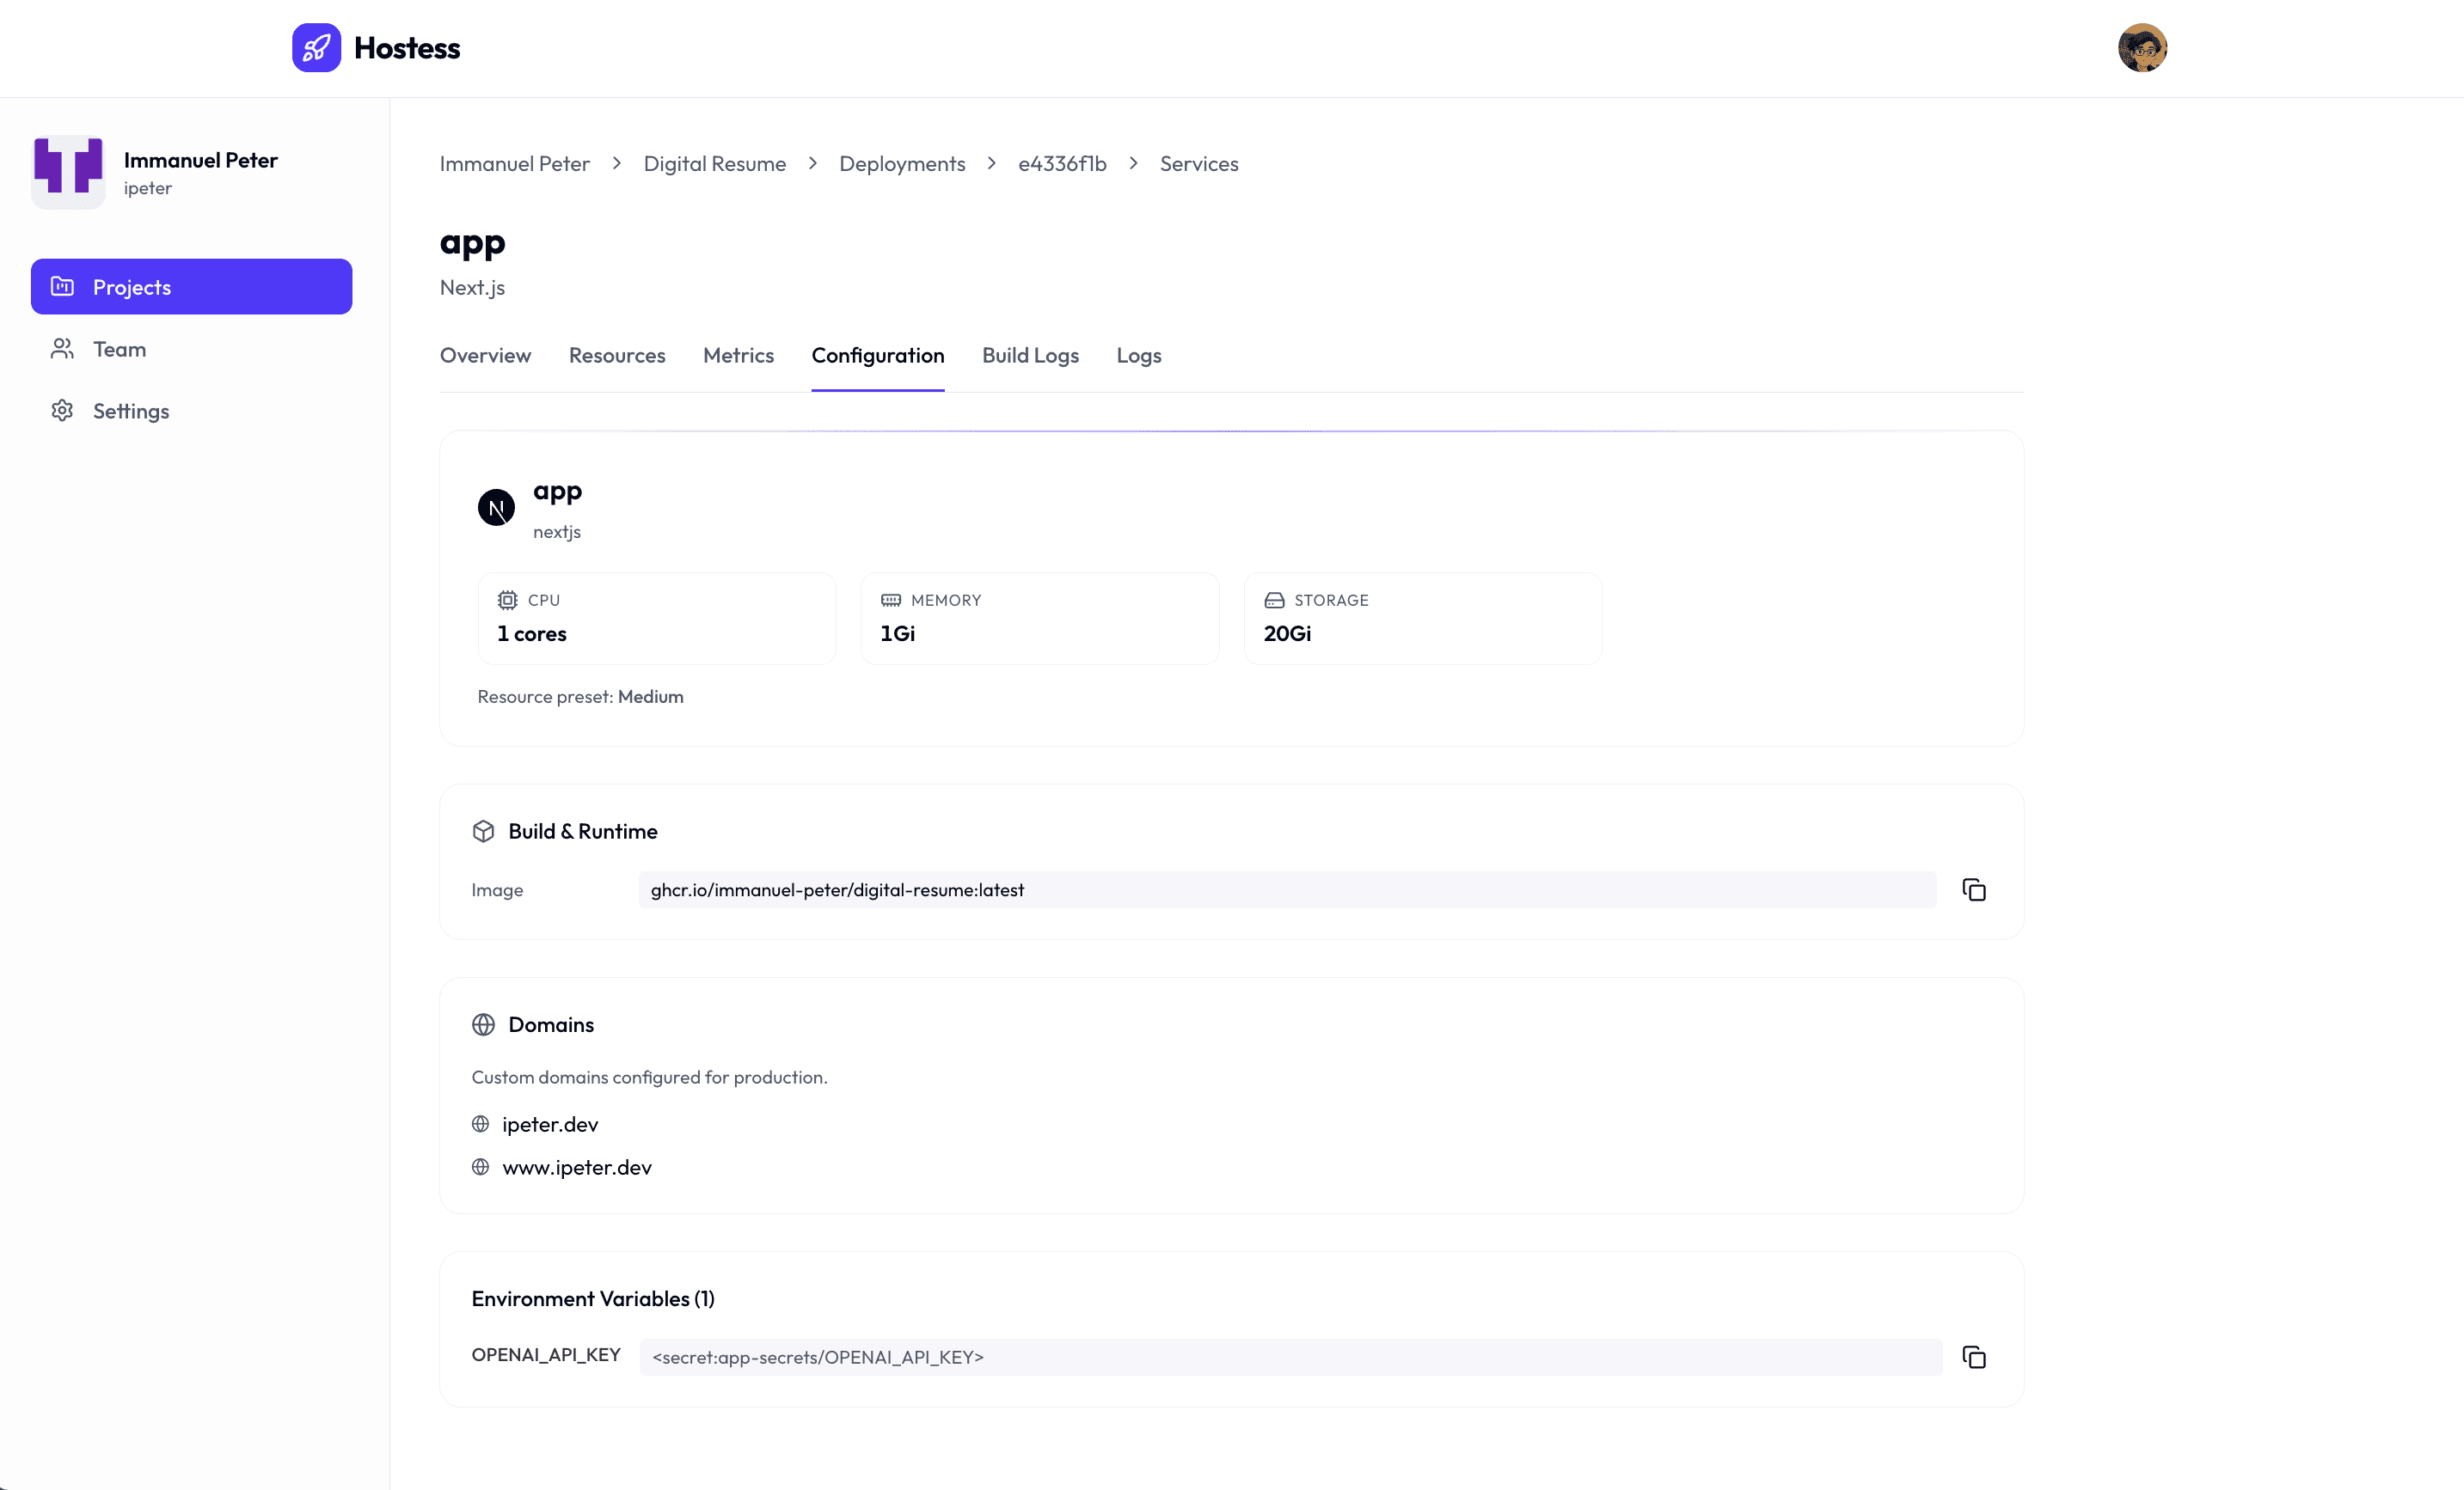Click the Hostess brand name
This screenshot has height=1490, width=2464.
(x=407, y=48)
